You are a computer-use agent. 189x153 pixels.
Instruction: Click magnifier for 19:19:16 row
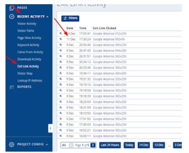pyautogui.click(x=61, y=84)
